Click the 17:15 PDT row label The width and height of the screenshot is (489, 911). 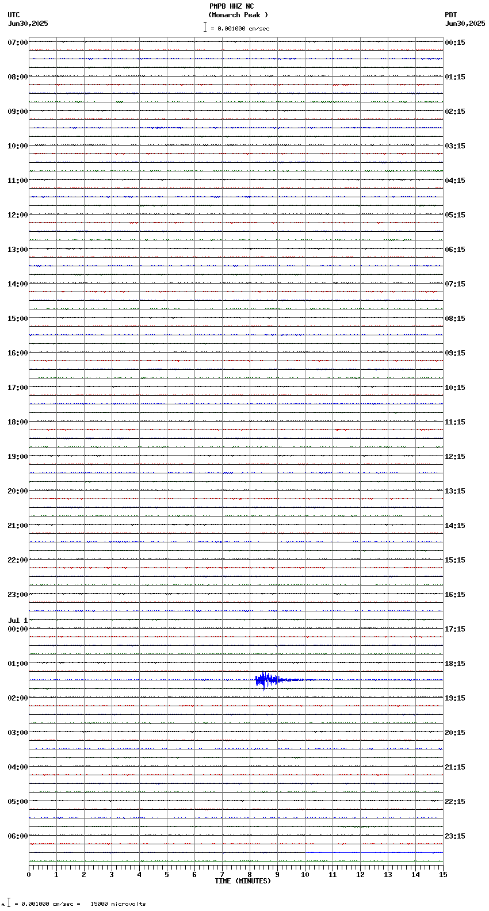[455, 629]
